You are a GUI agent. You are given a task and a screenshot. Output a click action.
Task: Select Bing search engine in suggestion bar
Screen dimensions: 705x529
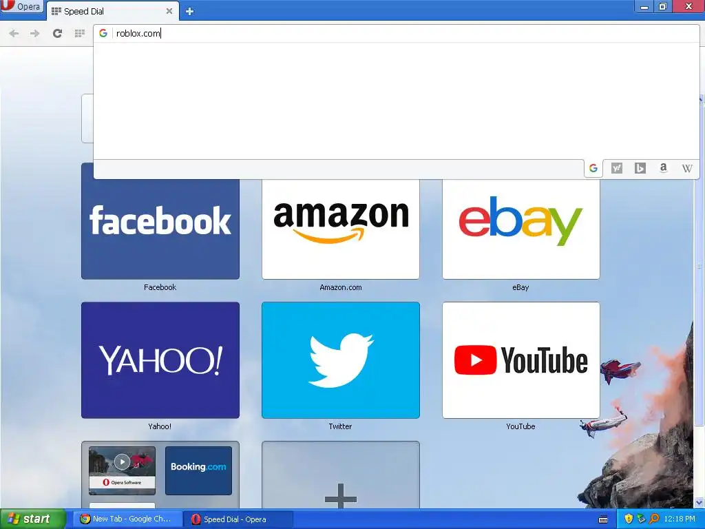tap(640, 168)
